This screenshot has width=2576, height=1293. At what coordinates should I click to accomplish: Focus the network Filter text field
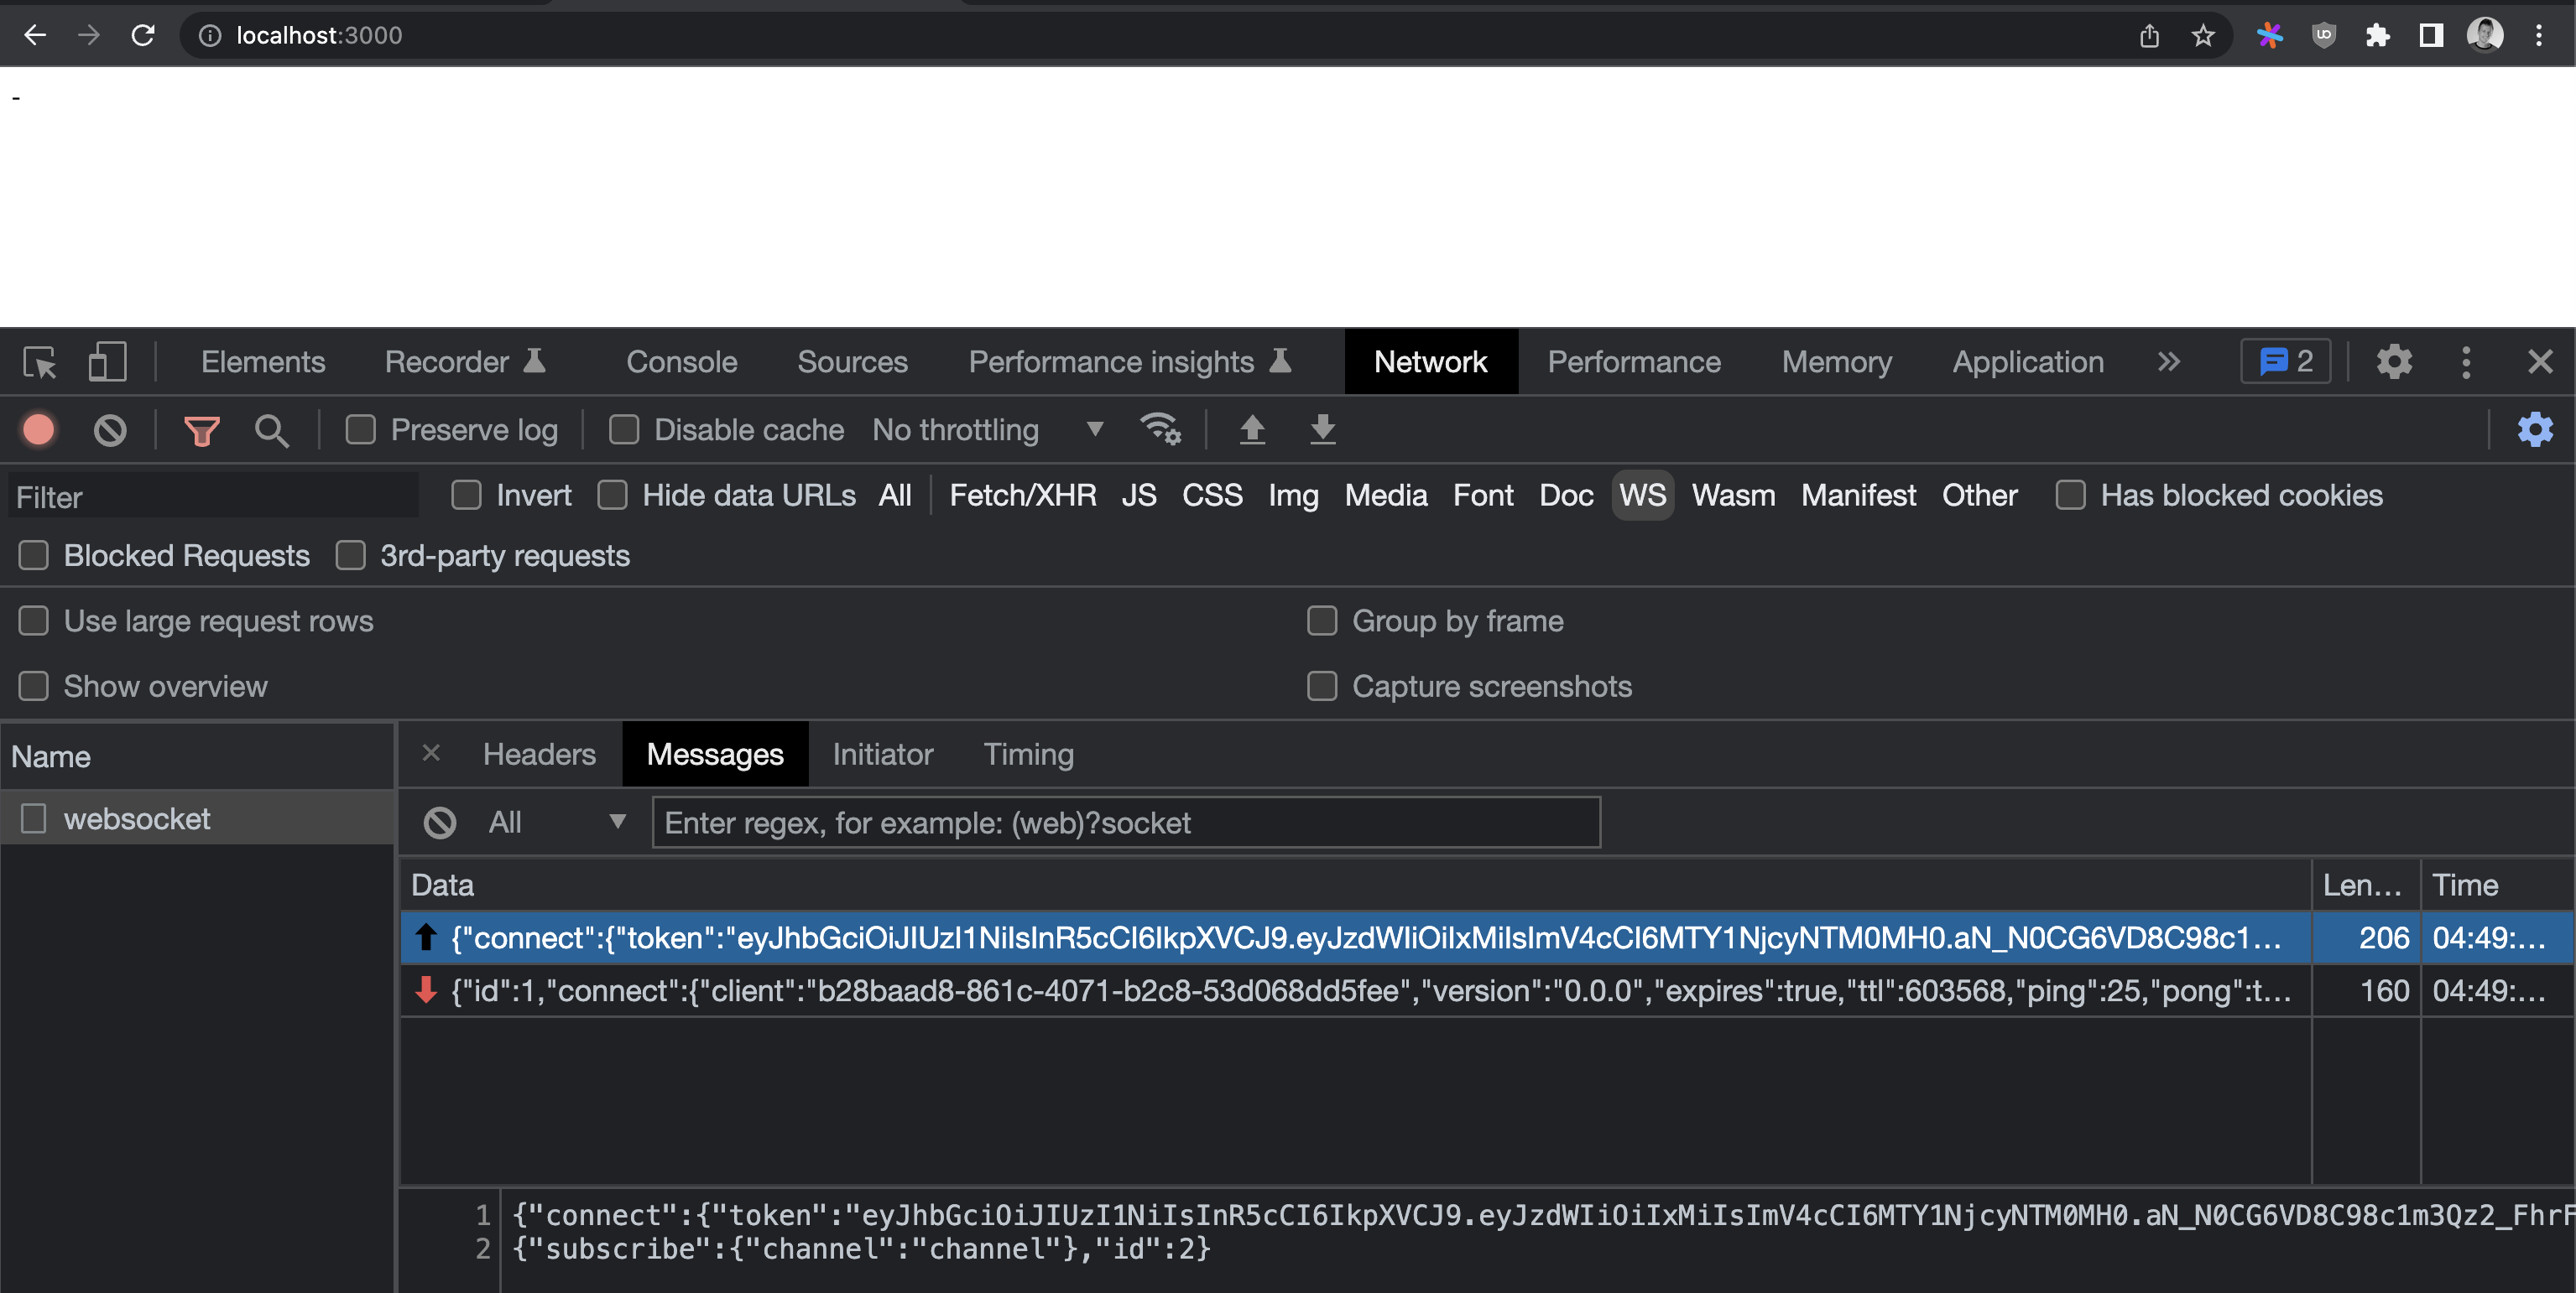click(212, 496)
